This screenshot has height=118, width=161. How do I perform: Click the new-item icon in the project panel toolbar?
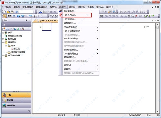pos(4,29)
